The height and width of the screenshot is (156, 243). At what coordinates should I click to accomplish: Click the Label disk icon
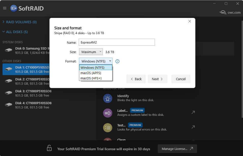(108, 113)
